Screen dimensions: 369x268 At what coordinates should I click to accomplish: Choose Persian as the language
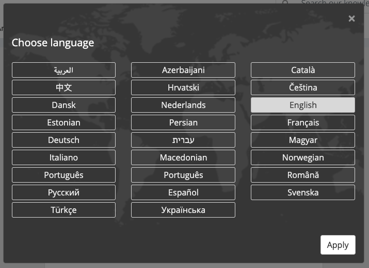183,122
